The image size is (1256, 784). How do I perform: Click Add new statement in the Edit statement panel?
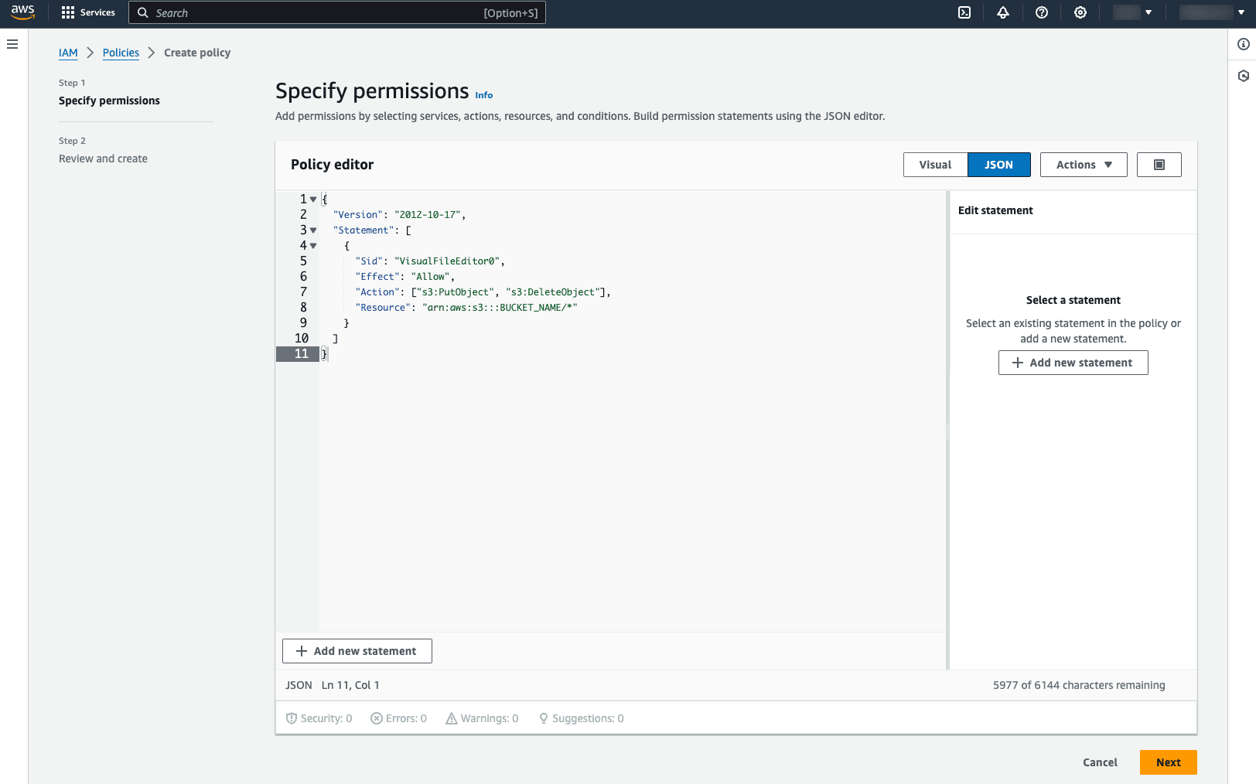tap(1073, 362)
